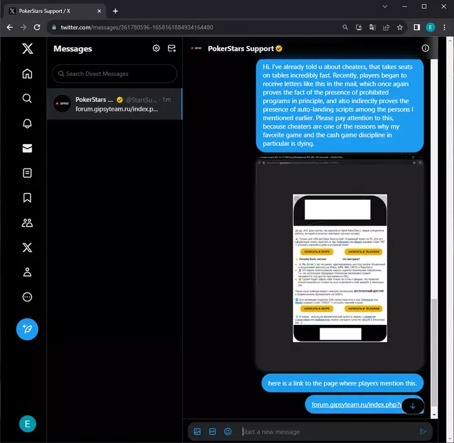Open a new browser tab

[115, 11]
